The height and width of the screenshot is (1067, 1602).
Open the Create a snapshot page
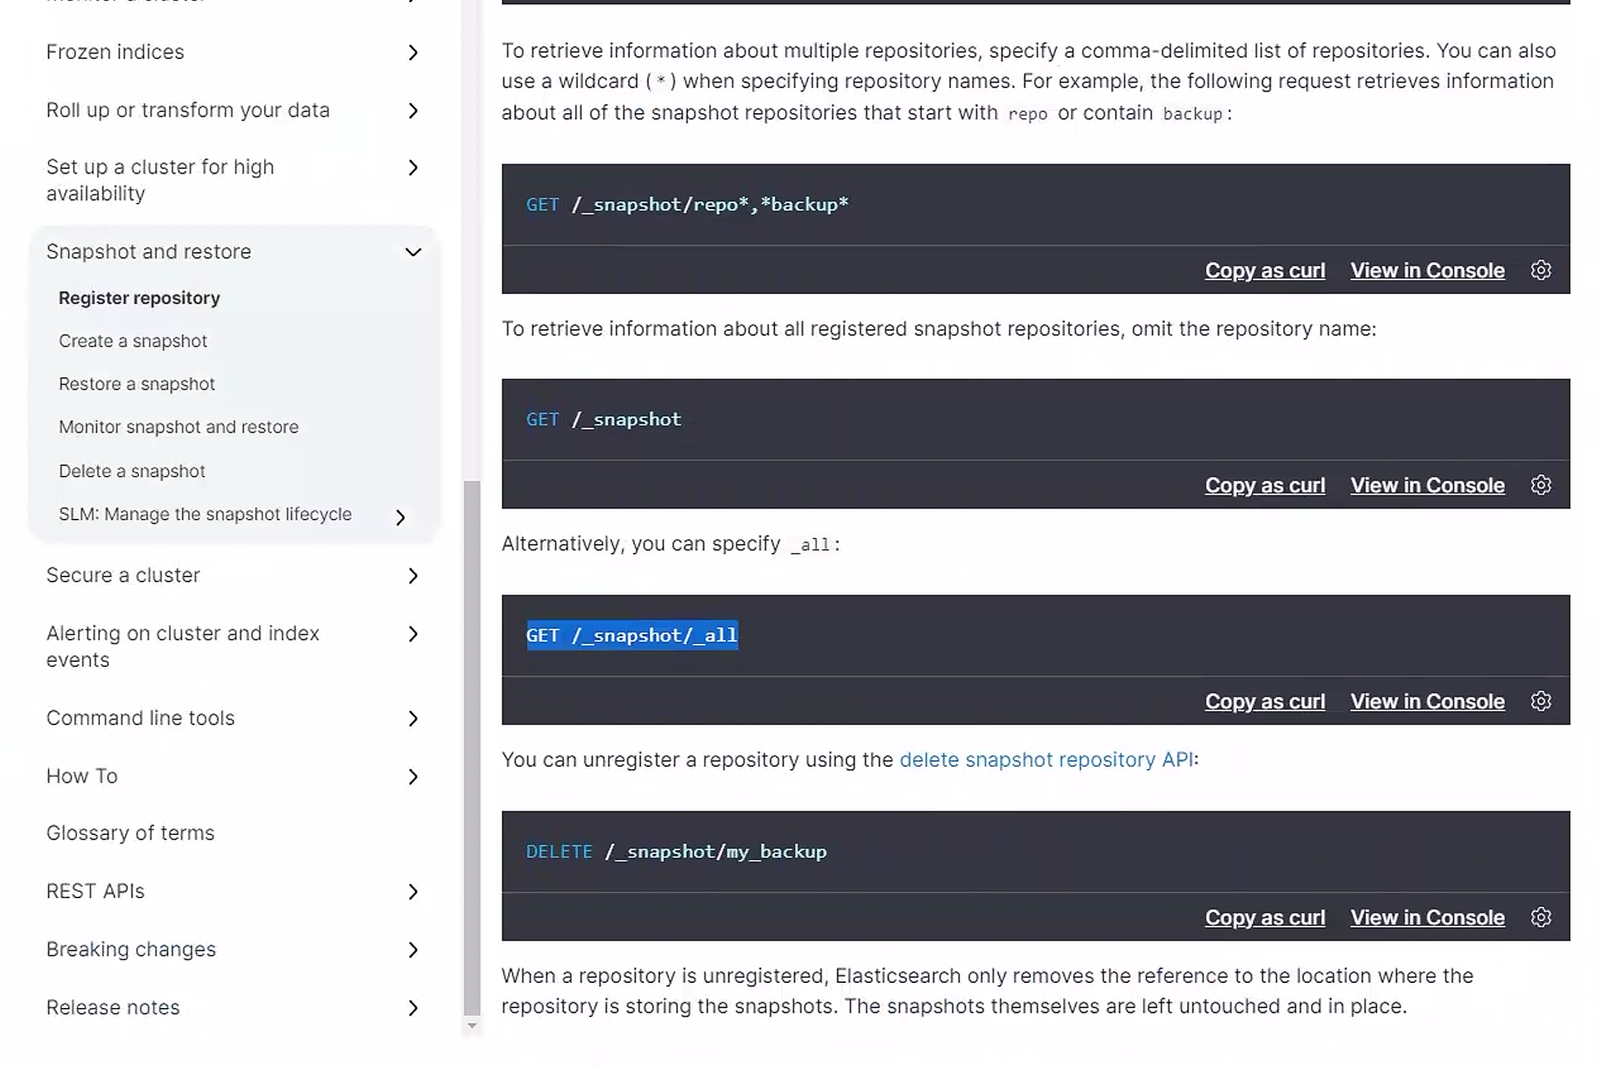[x=133, y=341]
